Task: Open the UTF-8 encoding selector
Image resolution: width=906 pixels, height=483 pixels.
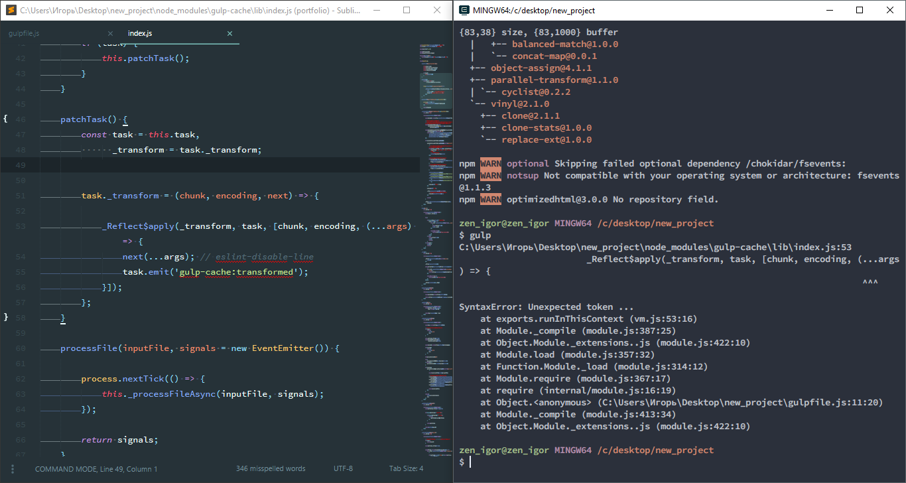Action: tap(343, 468)
